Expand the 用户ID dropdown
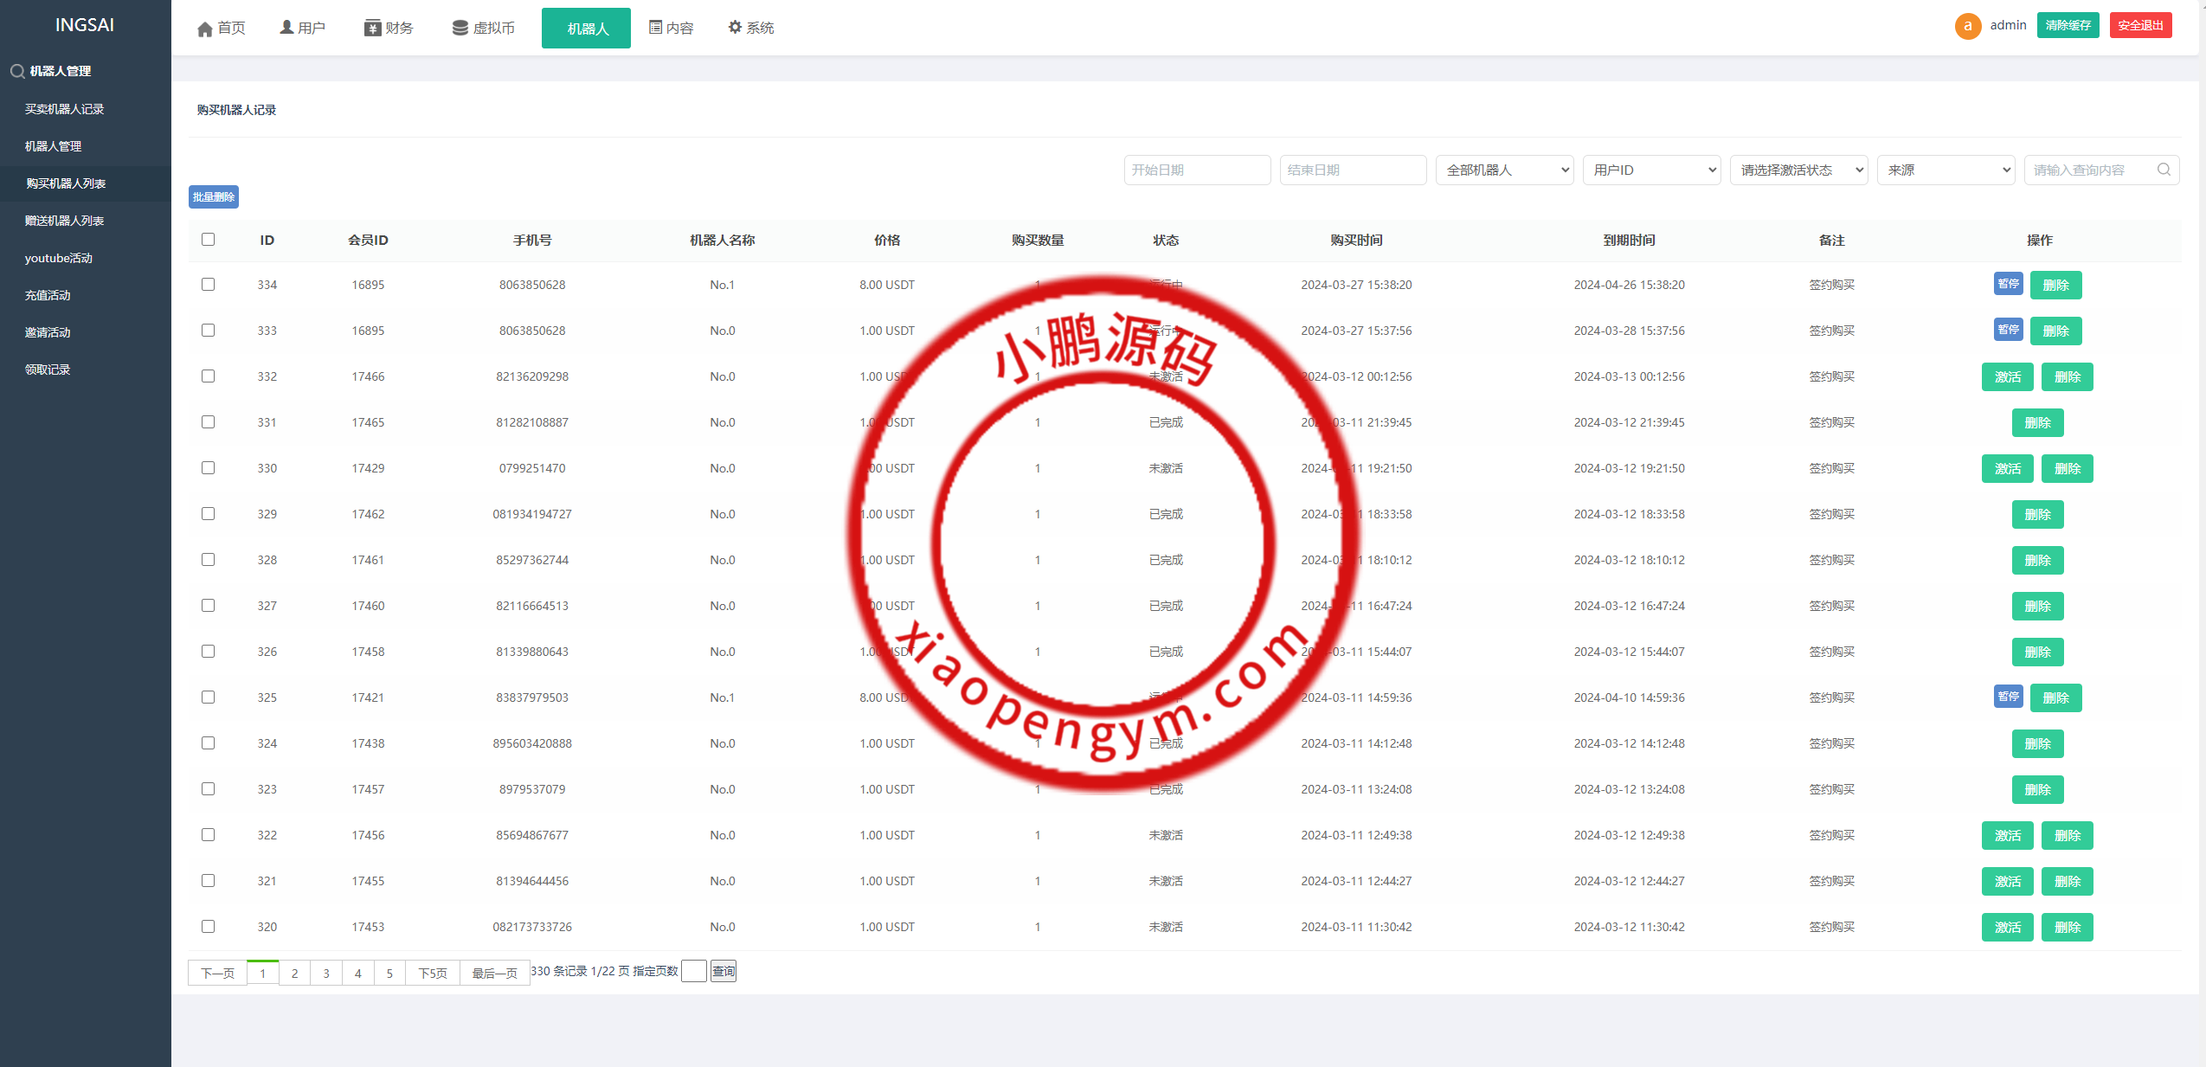Screen dimensions: 2206x1067 pyautogui.click(x=1651, y=170)
